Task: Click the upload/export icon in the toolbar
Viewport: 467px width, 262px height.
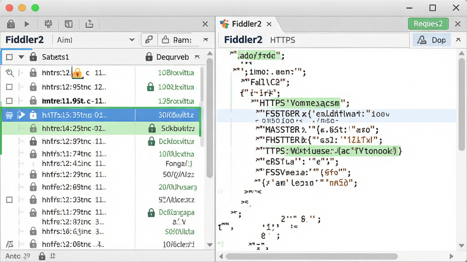Action: pyautogui.click(x=89, y=24)
